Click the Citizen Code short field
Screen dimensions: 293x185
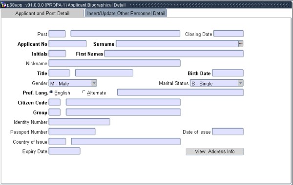click(x=55, y=102)
